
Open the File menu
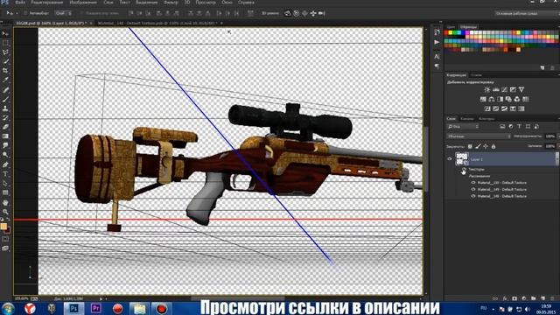point(20,2)
